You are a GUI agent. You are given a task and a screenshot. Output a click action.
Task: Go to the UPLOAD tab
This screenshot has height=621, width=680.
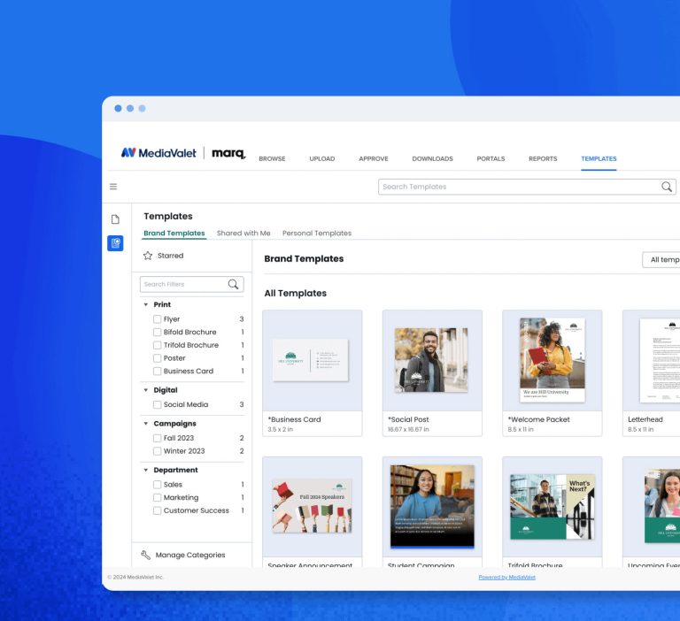pyautogui.click(x=321, y=158)
